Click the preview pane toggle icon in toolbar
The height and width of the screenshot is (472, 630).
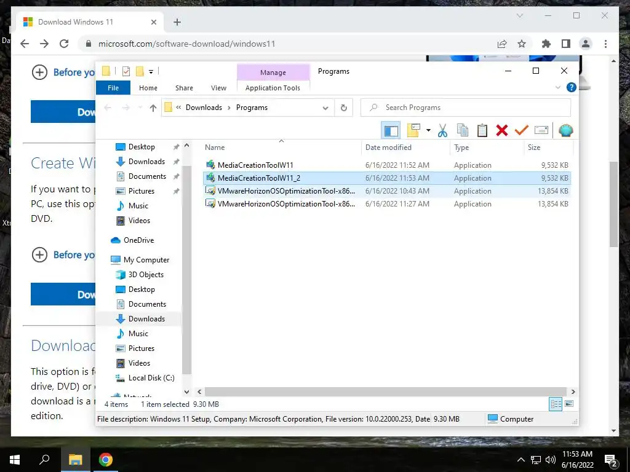point(391,130)
